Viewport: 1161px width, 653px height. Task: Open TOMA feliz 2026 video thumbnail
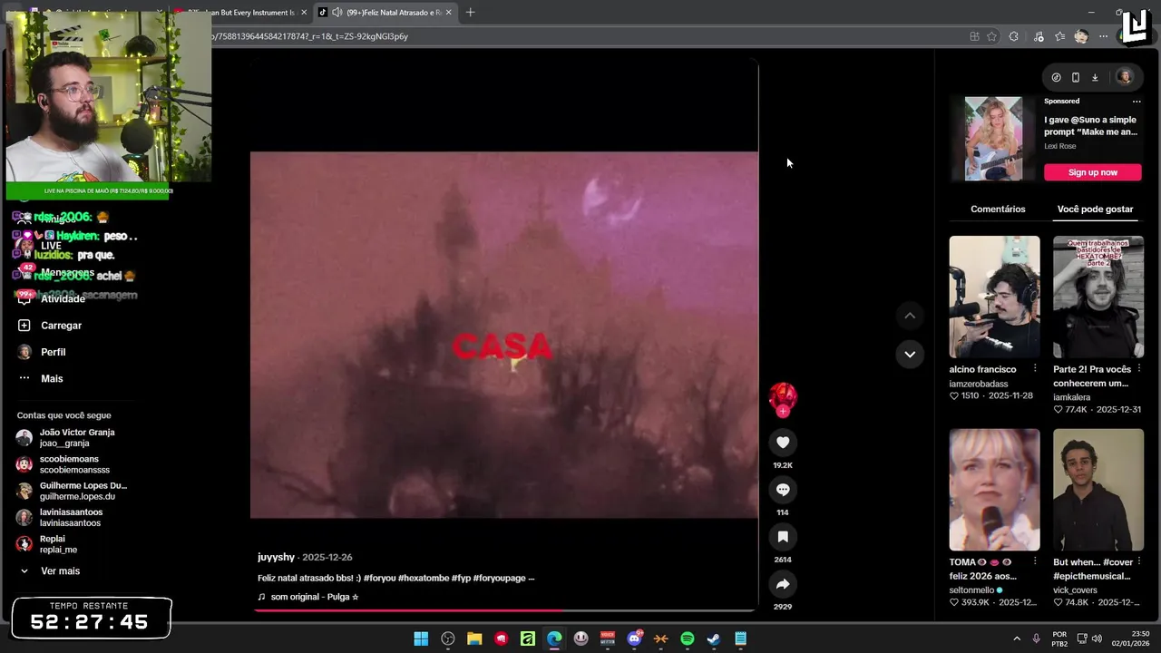pyautogui.click(x=994, y=490)
